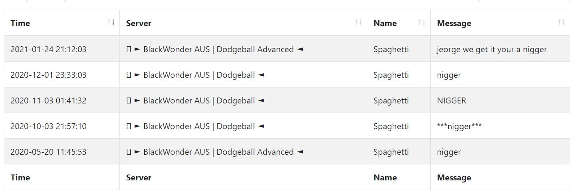Select the Server column header label
The width and height of the screenshot is (577, 193).
139,23
